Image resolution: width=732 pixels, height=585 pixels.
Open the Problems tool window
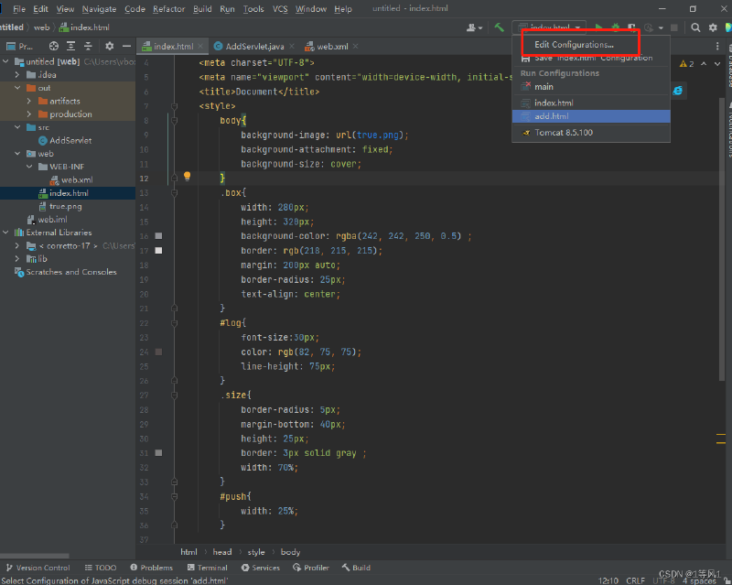[x=151, y=568]
